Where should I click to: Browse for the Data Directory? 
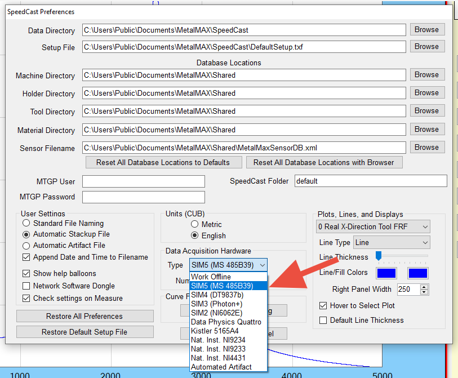click(x=427, y=29)
